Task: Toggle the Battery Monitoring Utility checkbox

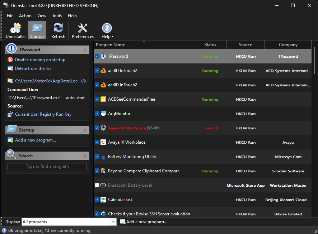Action: point(97,157)
